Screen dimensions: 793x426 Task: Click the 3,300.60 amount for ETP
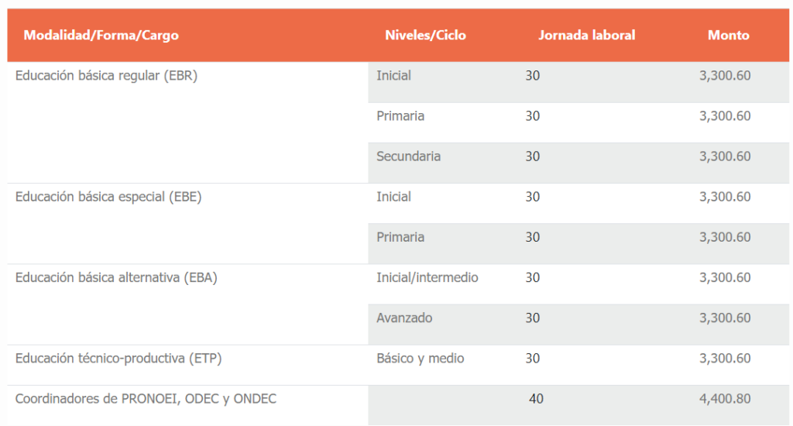tap(725, 359)
